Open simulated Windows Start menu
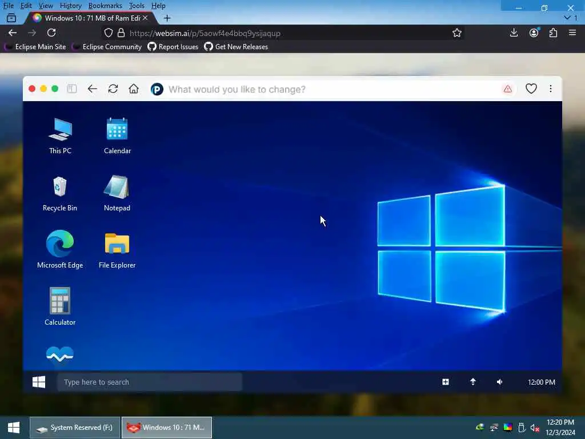The image size is (585, 439). [x=39, y=382]
